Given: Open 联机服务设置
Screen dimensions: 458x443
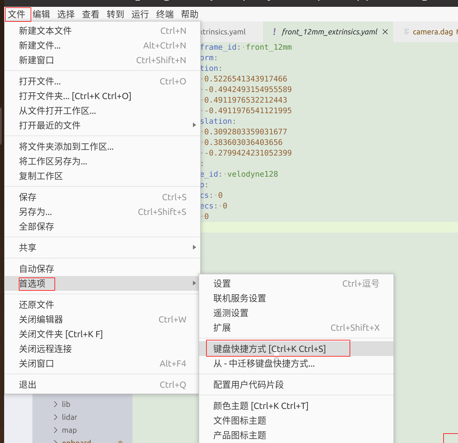Looking at the screenshot, I should [x=296, y=298].
